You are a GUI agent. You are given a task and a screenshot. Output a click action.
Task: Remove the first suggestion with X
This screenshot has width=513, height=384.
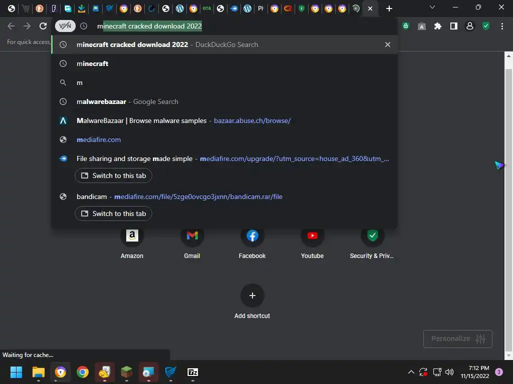click(388, 44)
